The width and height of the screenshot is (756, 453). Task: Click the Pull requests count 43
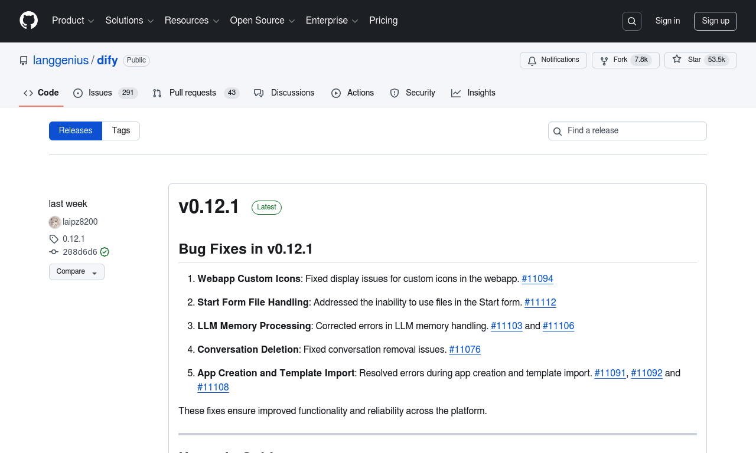[x=232, y=93]
